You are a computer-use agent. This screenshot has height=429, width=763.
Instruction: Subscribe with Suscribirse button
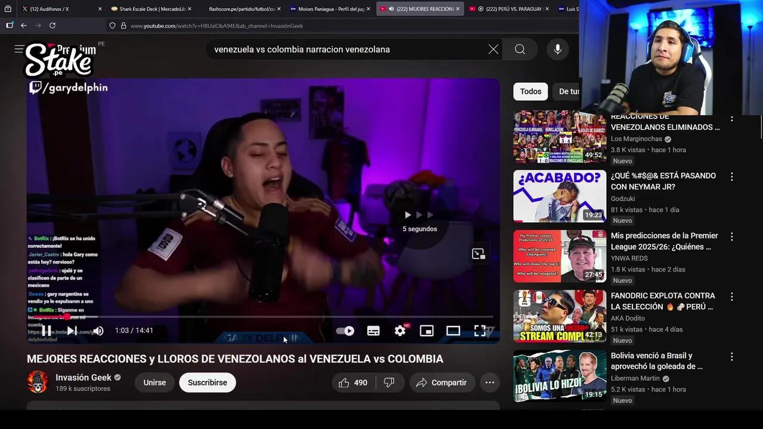coord(207,383)
